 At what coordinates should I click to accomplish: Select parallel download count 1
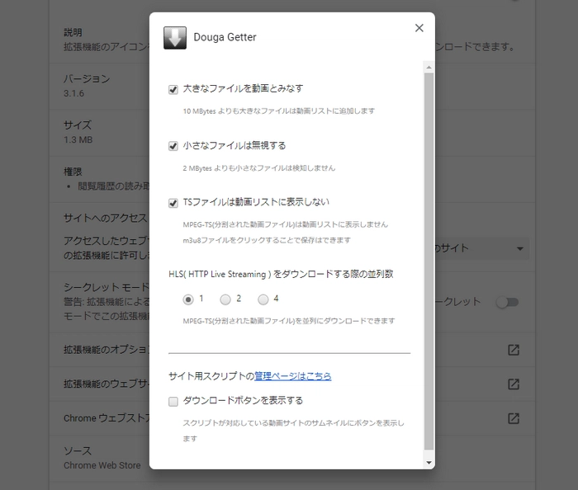click(188, 299)
